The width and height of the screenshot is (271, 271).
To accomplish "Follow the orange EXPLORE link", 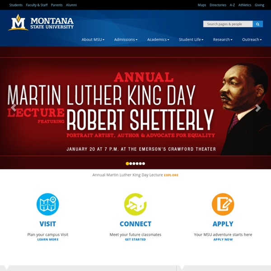I will tap(171, 175).
